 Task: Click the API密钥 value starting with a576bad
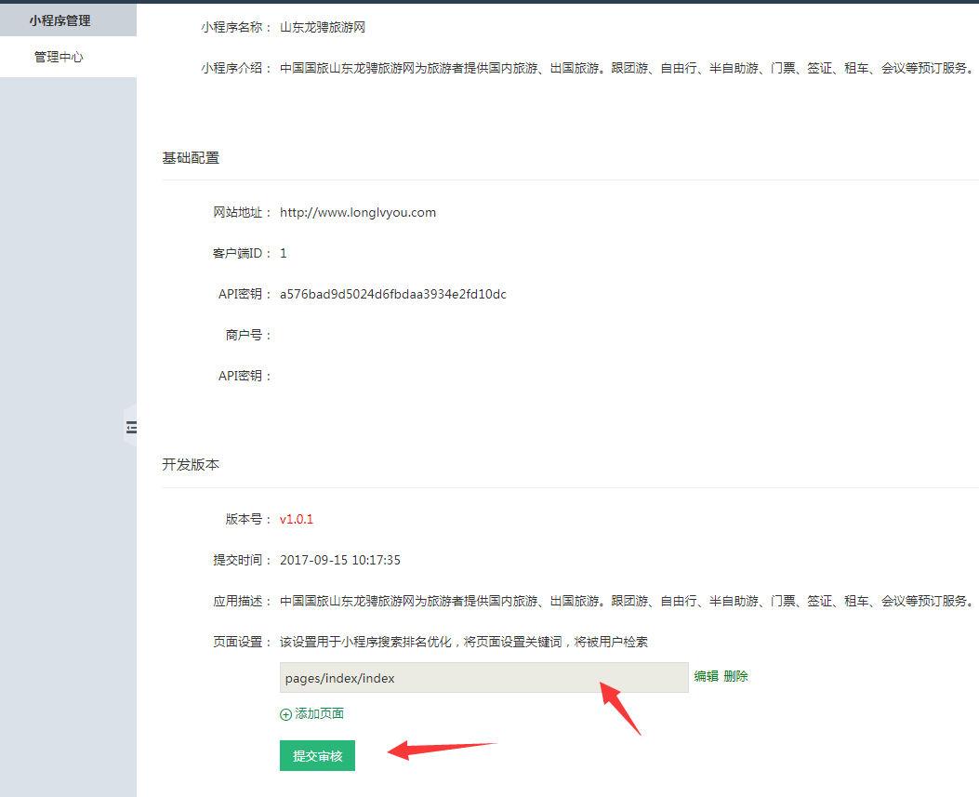pos(392,294)
